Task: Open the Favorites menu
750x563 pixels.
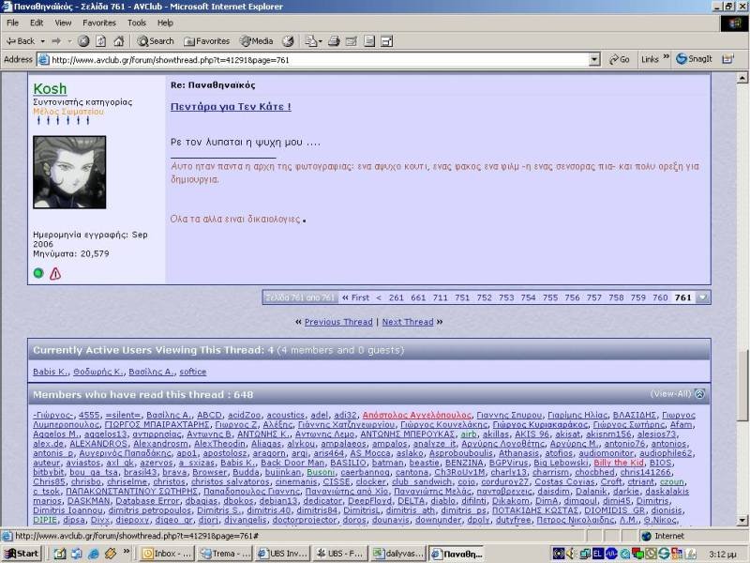Action: 99,23
